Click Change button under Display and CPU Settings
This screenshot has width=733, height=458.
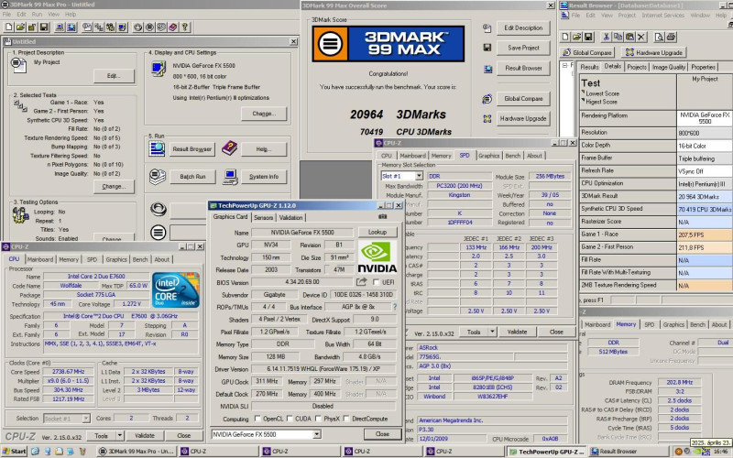264,114
